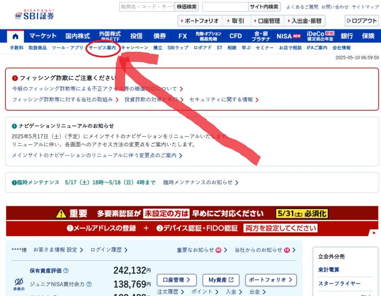
Task: Click the ポートフォリオ button in asset panel
Action: (271, 280)
